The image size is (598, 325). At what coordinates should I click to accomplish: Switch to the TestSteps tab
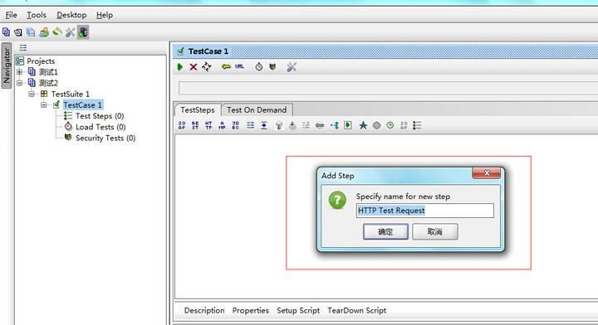[x=198, y=110]
